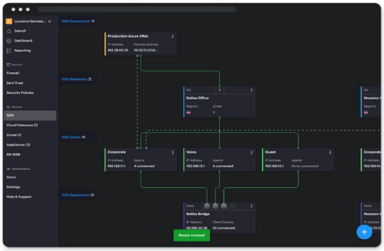This screenshot has width=384, height=251.
Task: Open Cloud Gateways (1)
Action: tap(22, 125)
